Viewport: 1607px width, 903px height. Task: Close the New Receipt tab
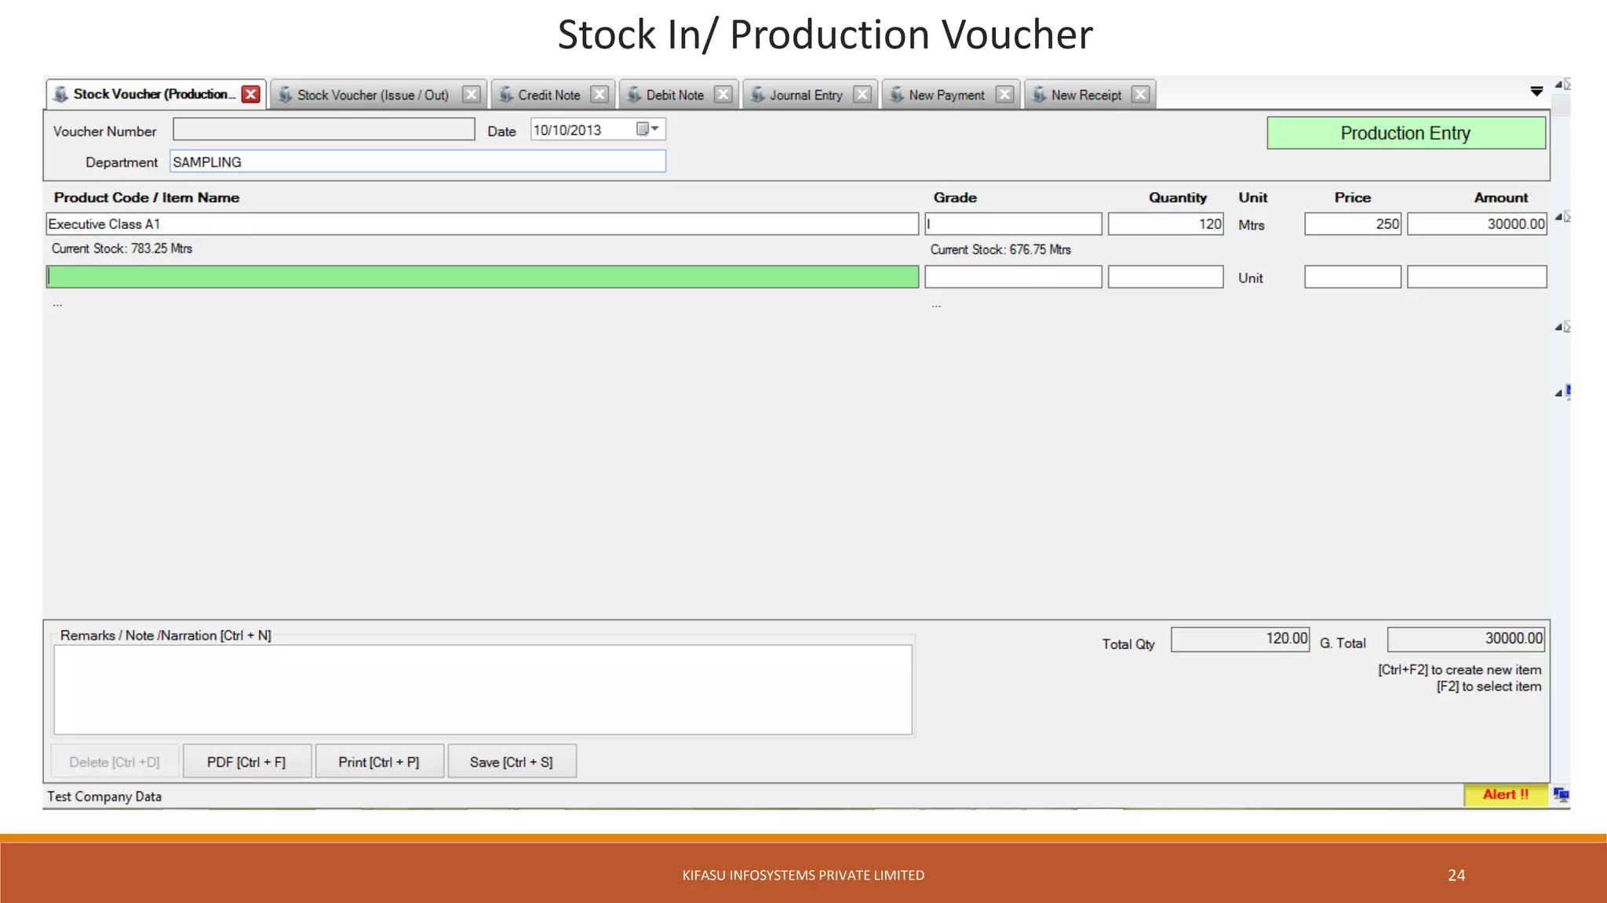coord(1141,94)
